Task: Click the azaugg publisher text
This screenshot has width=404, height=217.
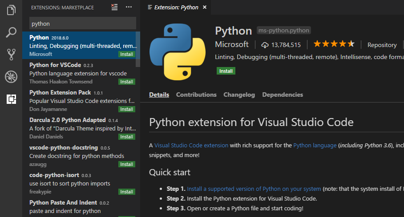Action: 38,164
